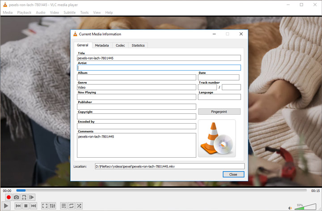Seek on the playback progress bar
This screenshot has width=322, height=211.
point(161,190)
